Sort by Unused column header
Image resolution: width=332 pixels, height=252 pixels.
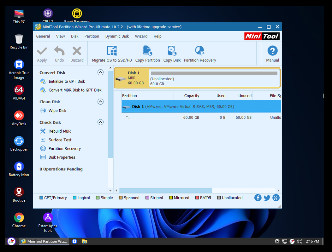tap(239, 95)
